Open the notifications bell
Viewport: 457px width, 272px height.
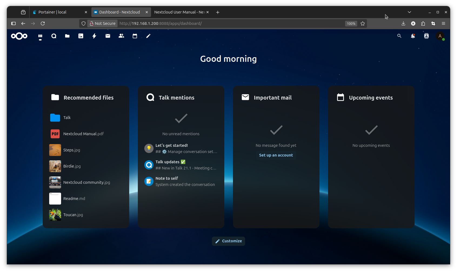point(413,36)
